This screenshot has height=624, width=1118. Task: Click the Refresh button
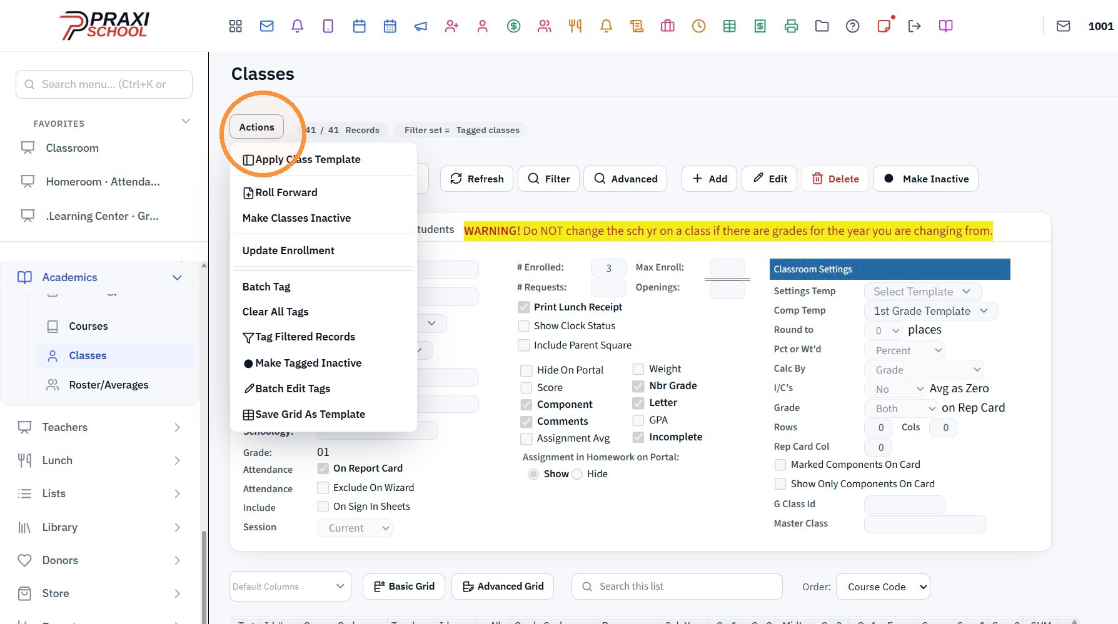click(477, 179)
